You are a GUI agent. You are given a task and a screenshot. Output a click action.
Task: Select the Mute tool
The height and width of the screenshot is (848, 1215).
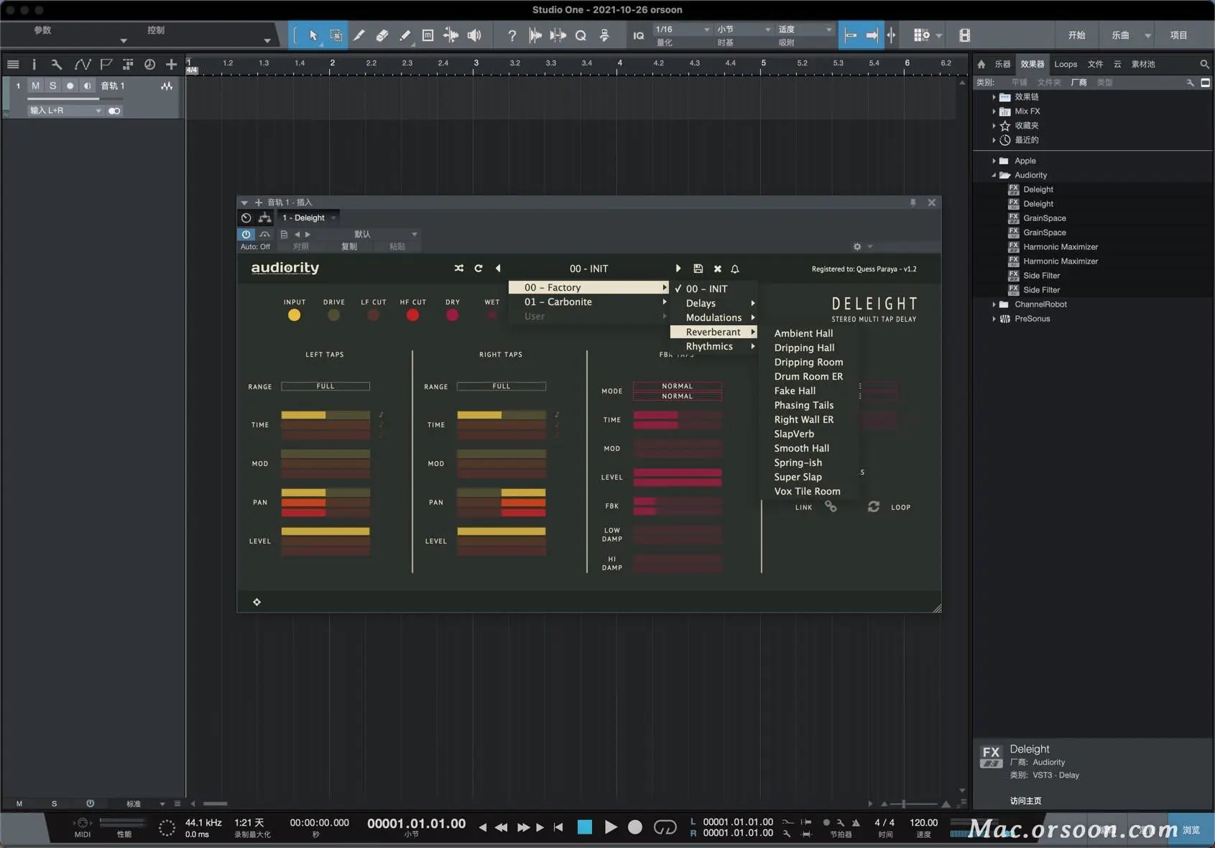pos(428,35)
